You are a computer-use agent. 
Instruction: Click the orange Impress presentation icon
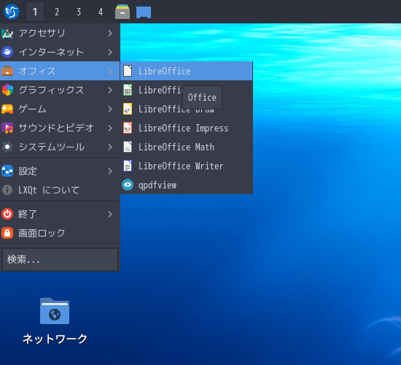click(128, 128)
